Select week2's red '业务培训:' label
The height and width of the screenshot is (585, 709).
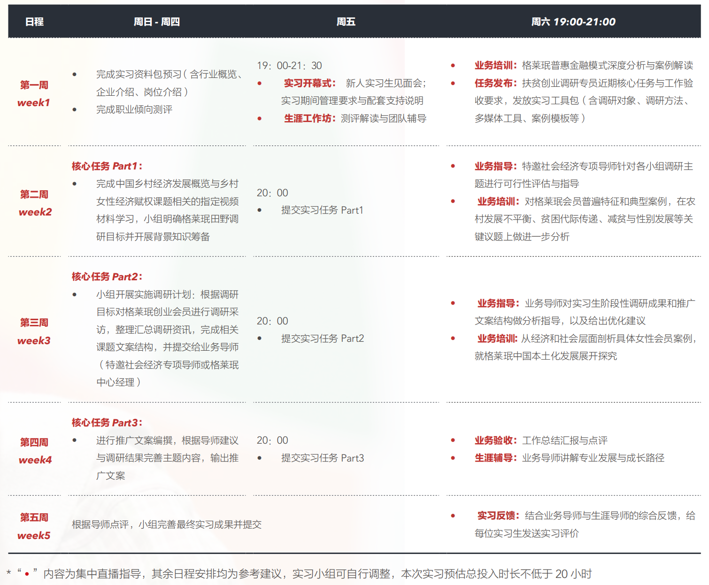[x=499, y=201]
